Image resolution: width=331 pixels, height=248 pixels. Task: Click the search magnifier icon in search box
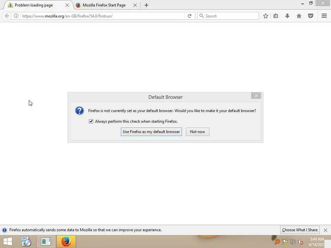coord(202,16)
